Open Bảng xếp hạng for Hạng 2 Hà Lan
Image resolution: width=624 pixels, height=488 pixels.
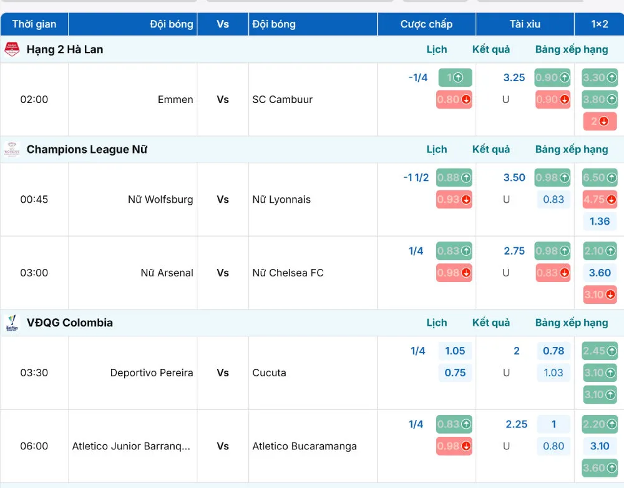[572, 49]
